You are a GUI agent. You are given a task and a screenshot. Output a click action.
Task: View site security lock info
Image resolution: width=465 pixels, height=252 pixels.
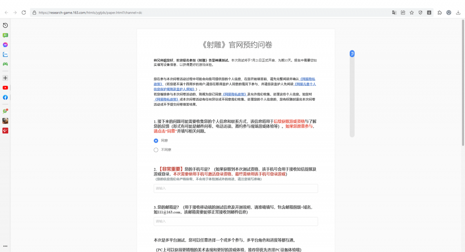[x=35, y=12]
